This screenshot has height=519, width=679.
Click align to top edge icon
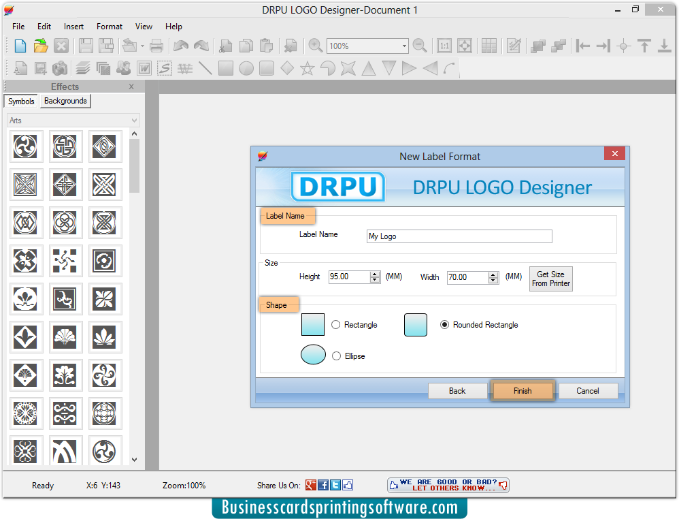(644, 46)
